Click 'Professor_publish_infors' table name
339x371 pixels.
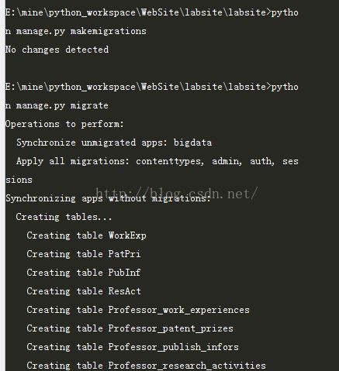coord(173,347)
